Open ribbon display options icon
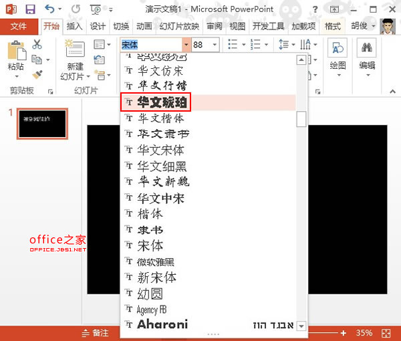The image size is (401, 341). [x=334, y=9]
